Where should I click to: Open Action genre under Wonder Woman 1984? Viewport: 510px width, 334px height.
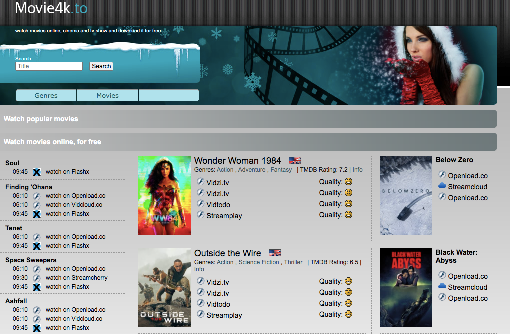225,170
